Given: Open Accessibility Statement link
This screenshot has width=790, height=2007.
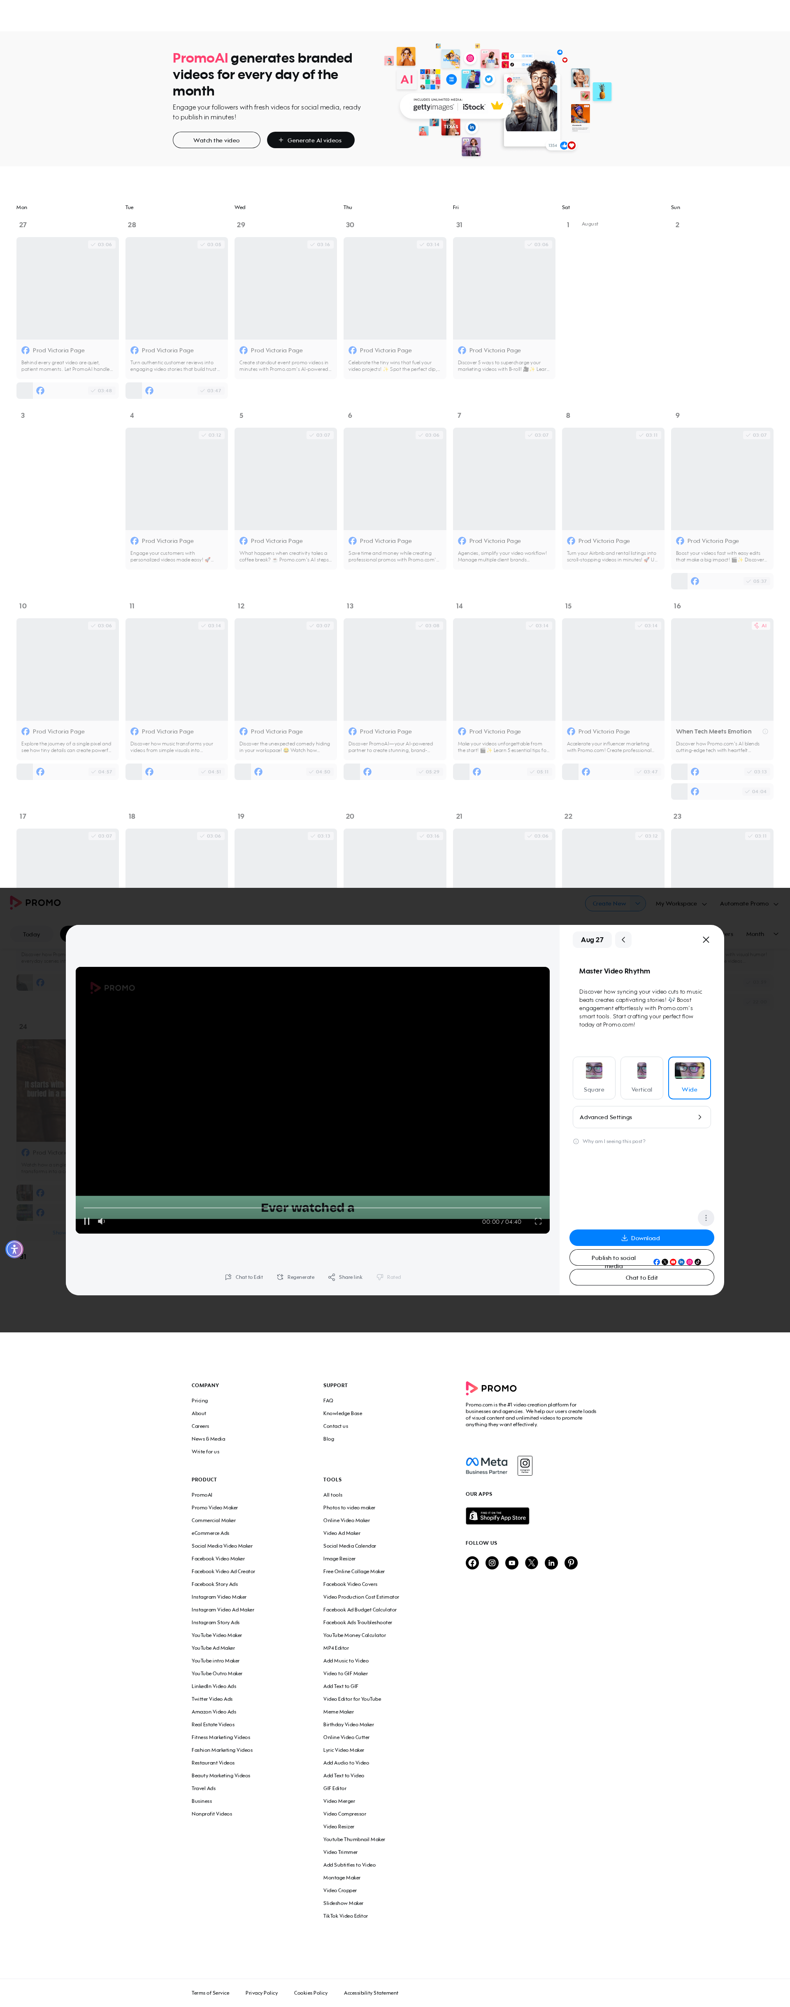Looking at the screenshot, I should tap(371, 1993).
